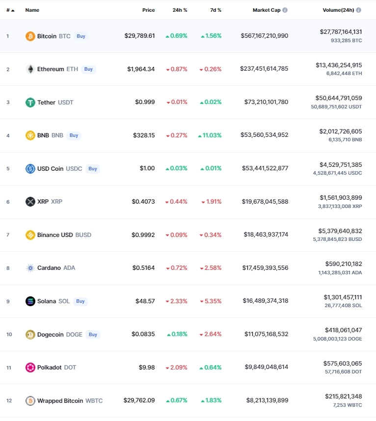
Task: Click the Cardano logo icon
Action: [30, 268]
